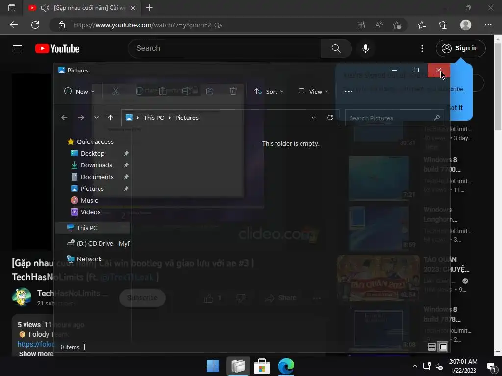502x376 pixels.
Task: Open the Sort dropdown in Pictures window
Action: 269,92
